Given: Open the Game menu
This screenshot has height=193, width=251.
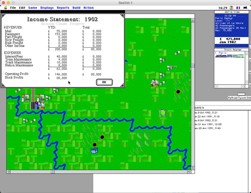Looking at the screenshot, I should pyautogui.click(x=33, y=8).
